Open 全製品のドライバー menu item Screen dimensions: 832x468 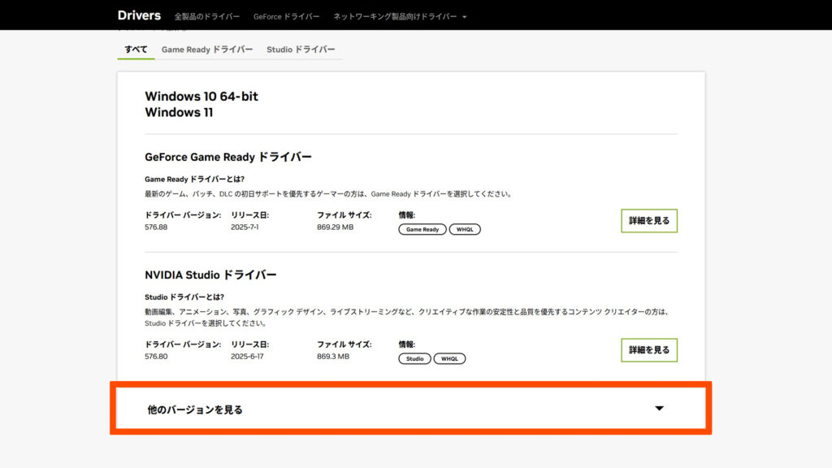(207, 16)
